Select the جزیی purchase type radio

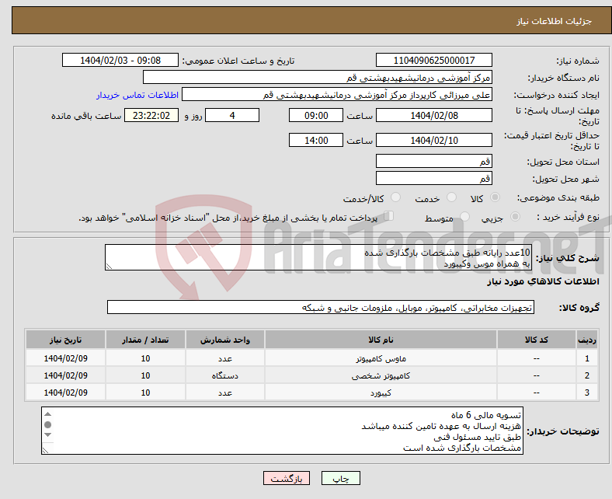pyautogui.click(x=515, y=216)
